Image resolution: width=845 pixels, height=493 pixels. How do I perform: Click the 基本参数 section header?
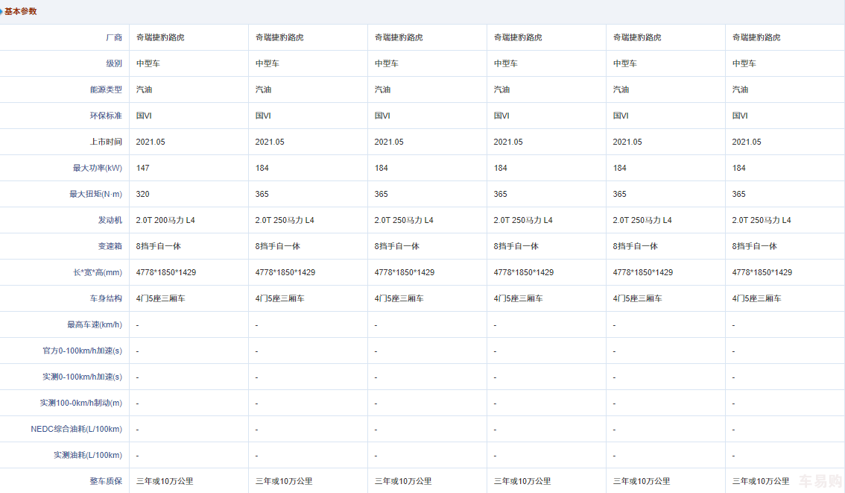21,11
